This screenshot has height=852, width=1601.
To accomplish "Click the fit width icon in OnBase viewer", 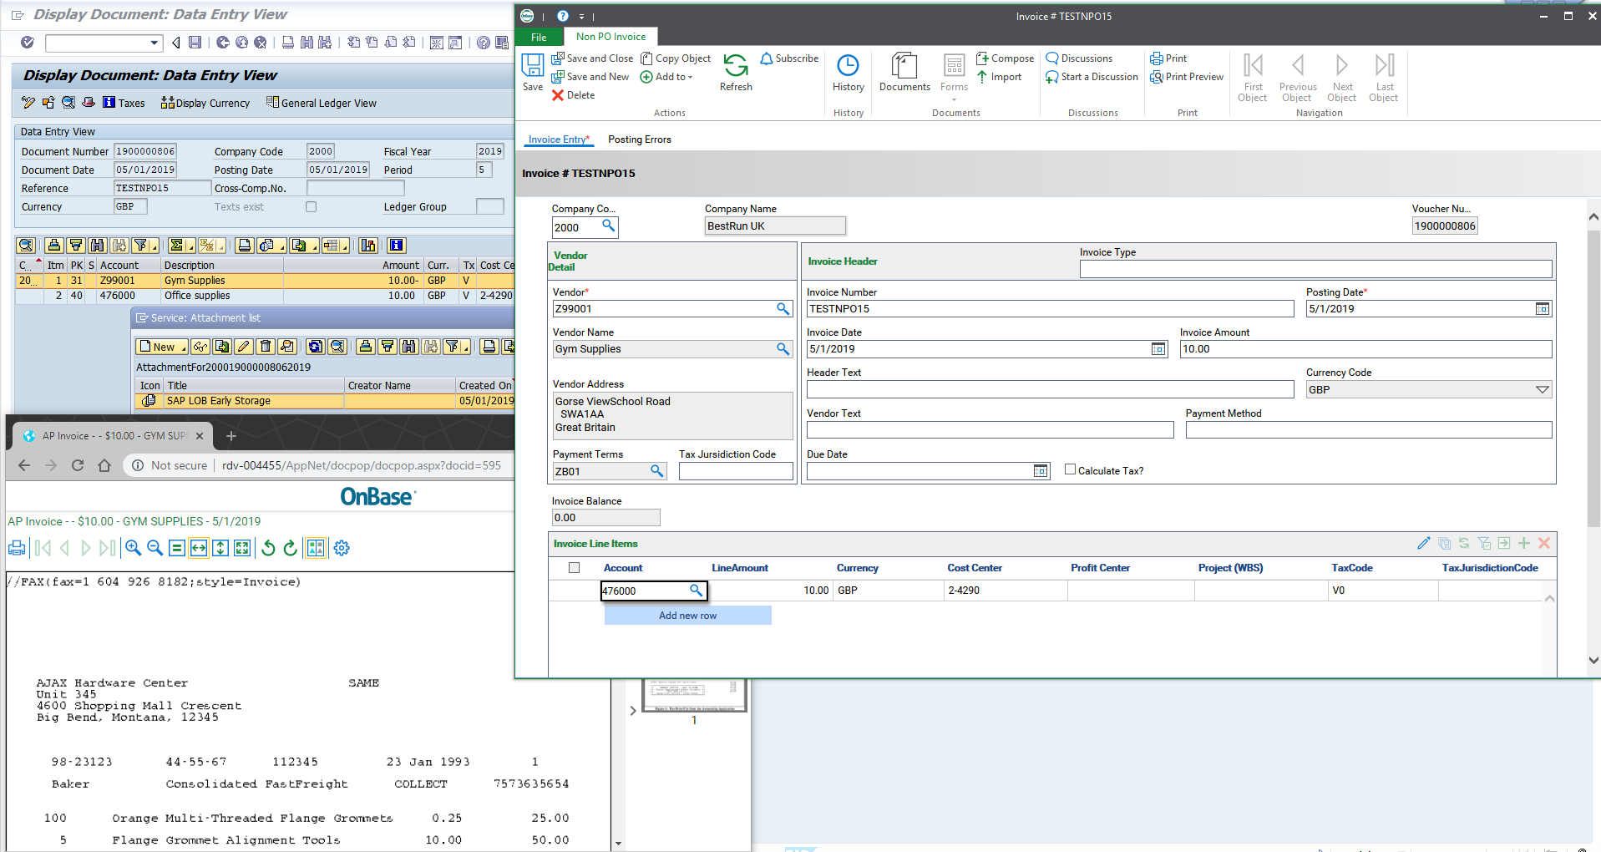I will point(198,548).
